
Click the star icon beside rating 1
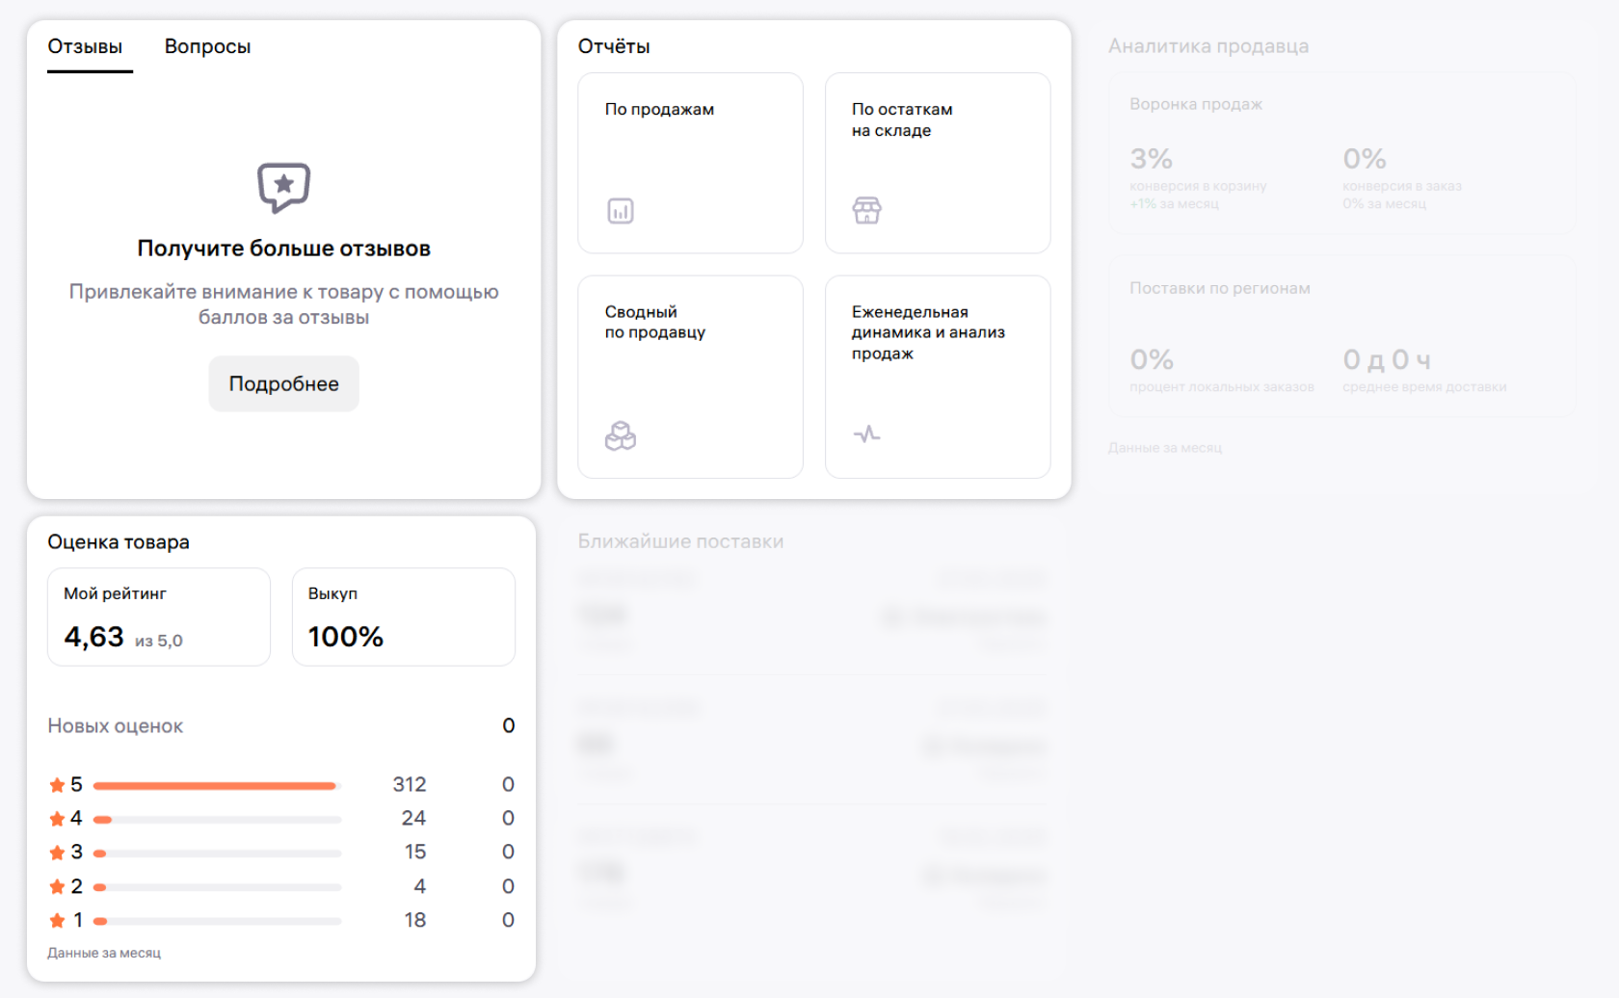click(x=57, y=920)
